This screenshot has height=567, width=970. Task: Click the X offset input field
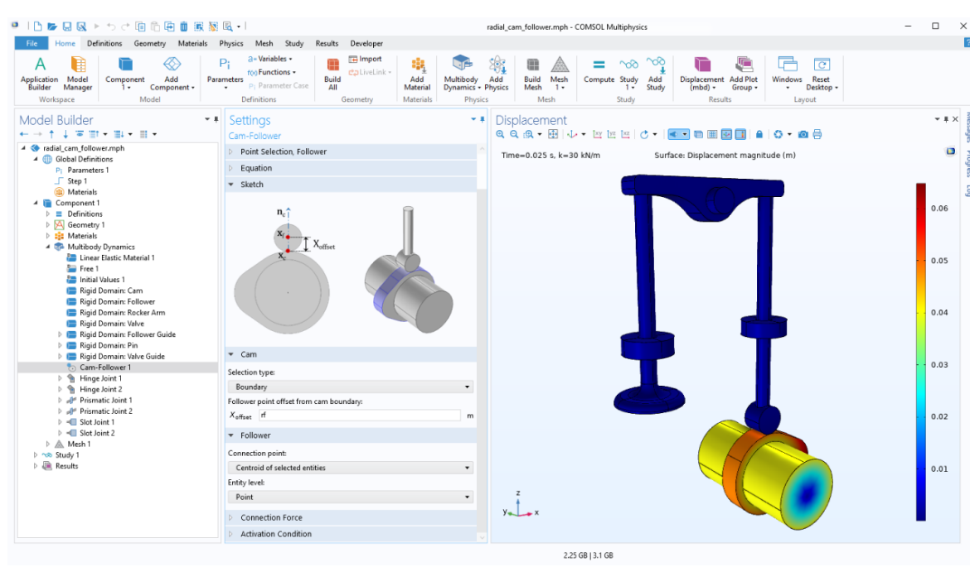pos(360,416)
